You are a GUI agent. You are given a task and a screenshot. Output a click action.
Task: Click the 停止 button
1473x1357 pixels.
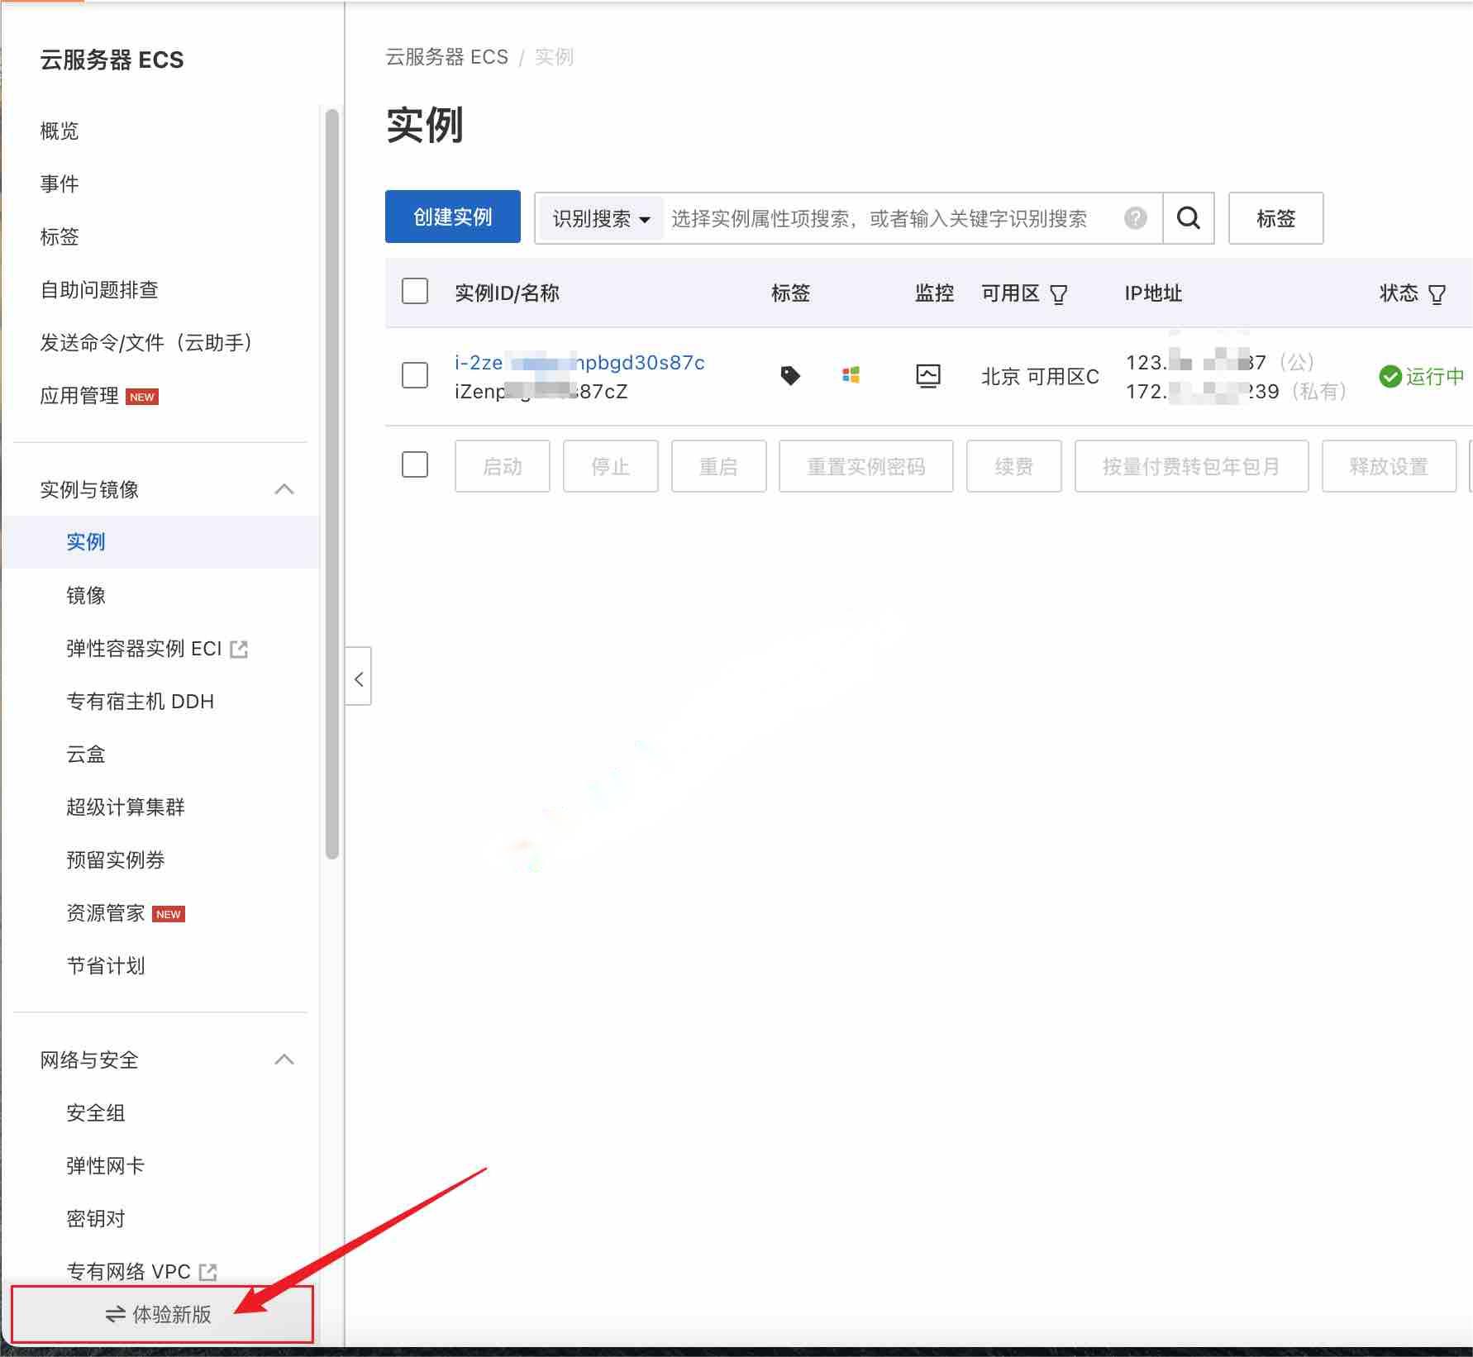610,466
